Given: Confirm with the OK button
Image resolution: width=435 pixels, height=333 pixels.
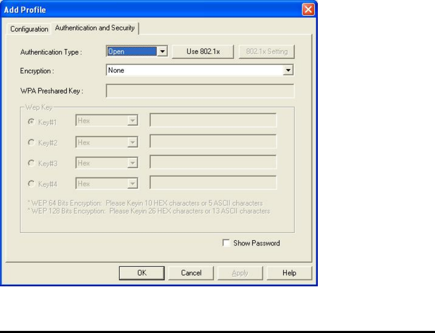Looking at the screenshot, I should 142,273.
